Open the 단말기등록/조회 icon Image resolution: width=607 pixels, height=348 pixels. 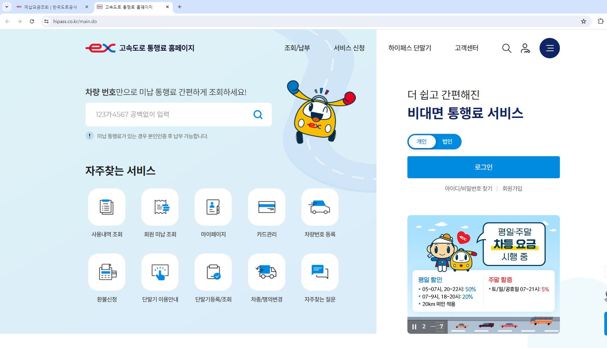pyautogui.click(x=213, y=272)
